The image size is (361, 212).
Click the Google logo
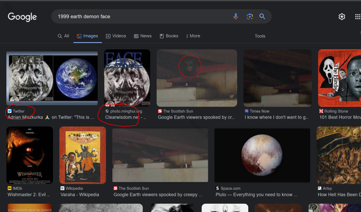[x=22, y=16]
